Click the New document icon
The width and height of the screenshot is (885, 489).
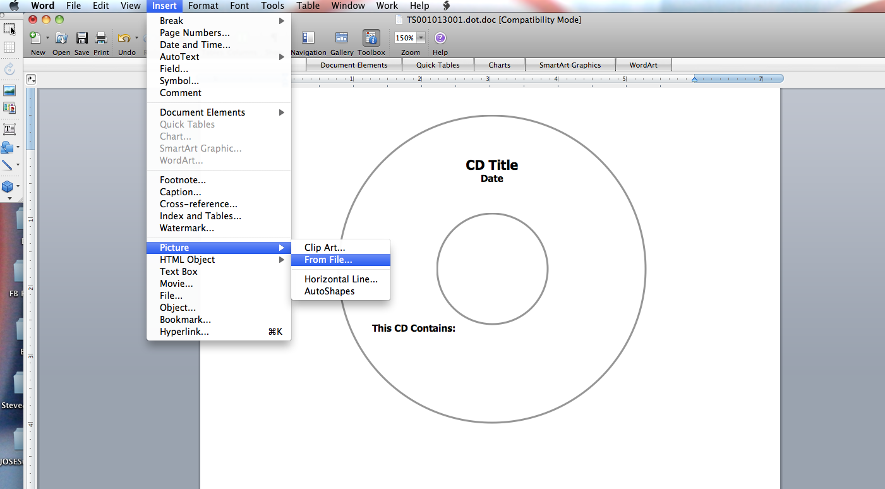coord(35,38)
